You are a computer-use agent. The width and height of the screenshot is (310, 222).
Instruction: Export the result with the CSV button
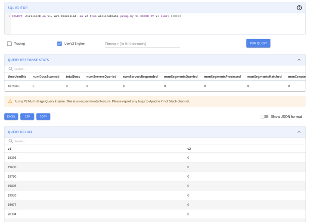point(27,117)
